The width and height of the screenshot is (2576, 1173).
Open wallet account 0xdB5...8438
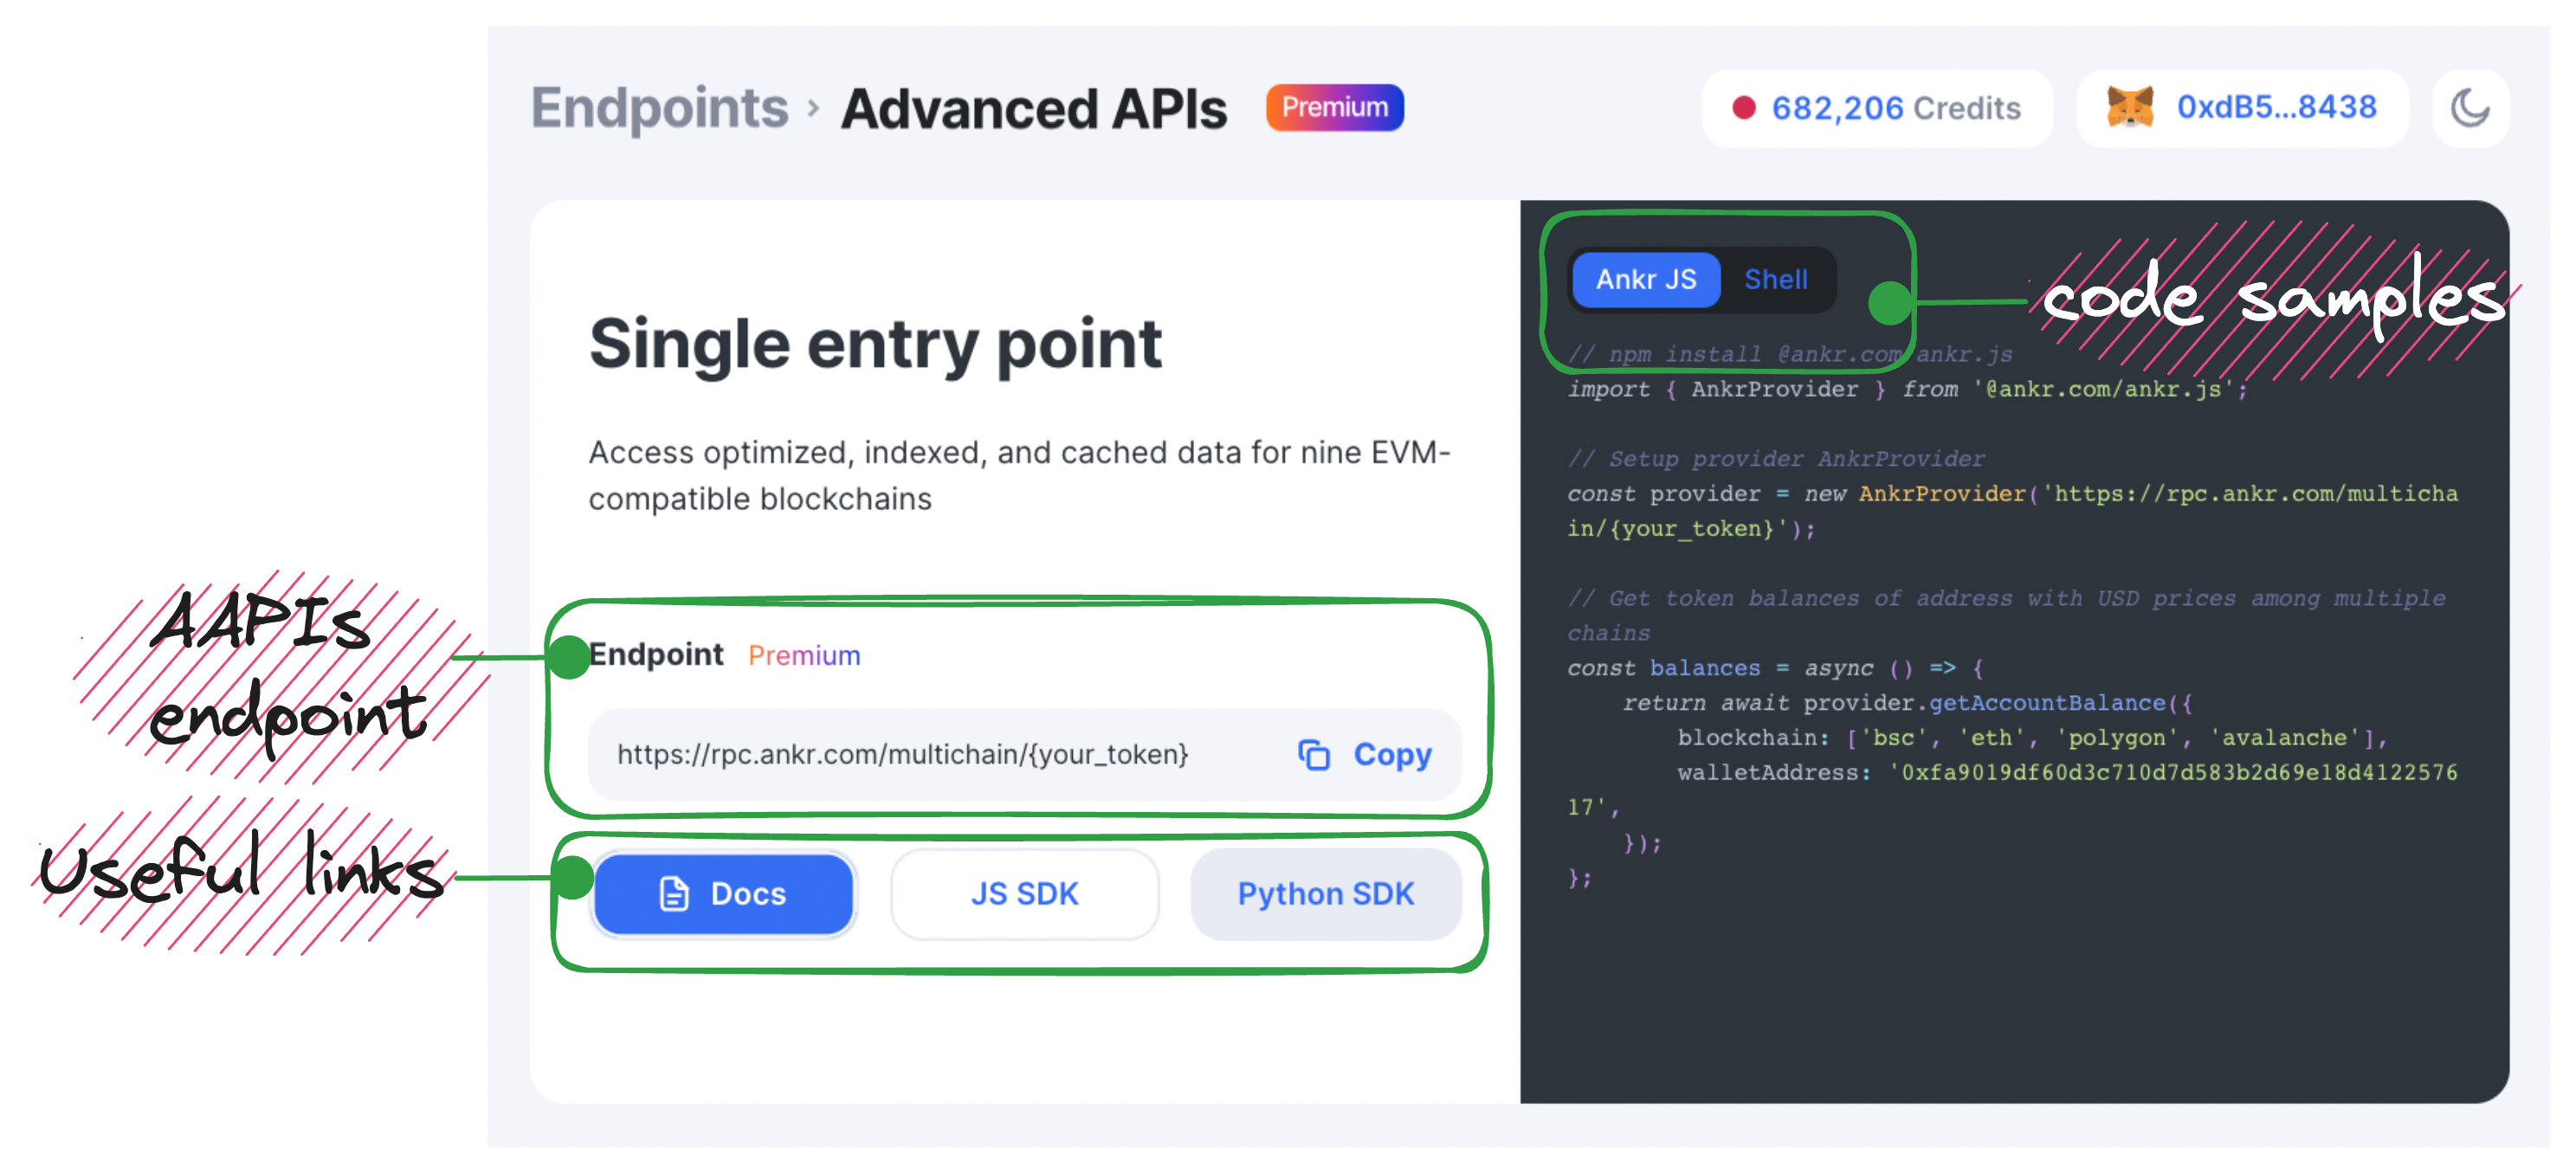(x=2241, y=107)
